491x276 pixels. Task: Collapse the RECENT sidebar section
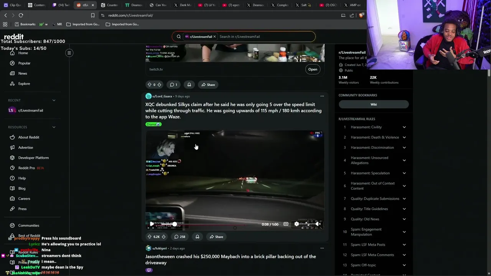[x=54, y=100]
